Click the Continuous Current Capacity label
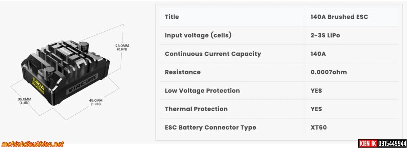 point(213,54)
